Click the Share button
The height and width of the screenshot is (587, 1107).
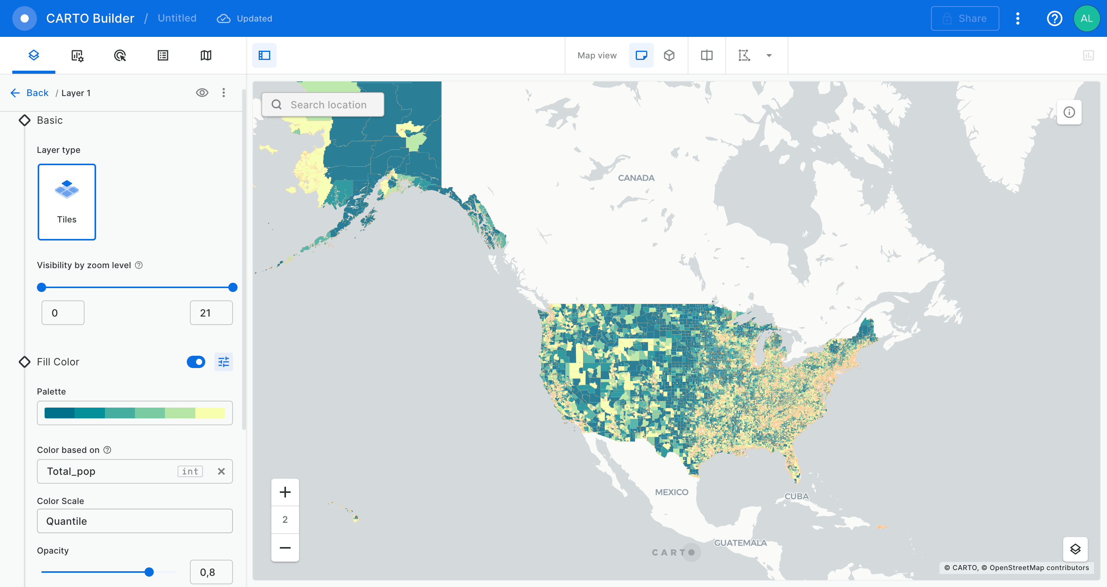965,18
